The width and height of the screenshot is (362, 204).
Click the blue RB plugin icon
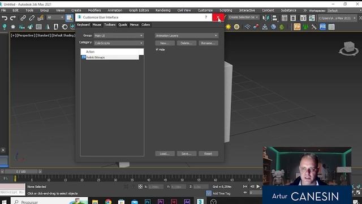click(323, 27)
